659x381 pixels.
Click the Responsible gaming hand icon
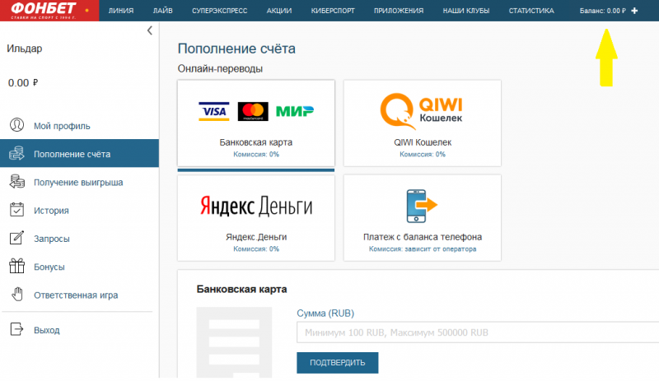[x=17, y=294]
